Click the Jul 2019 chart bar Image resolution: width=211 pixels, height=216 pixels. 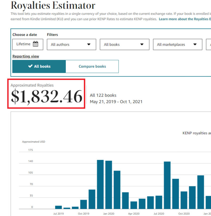point(59,207)
